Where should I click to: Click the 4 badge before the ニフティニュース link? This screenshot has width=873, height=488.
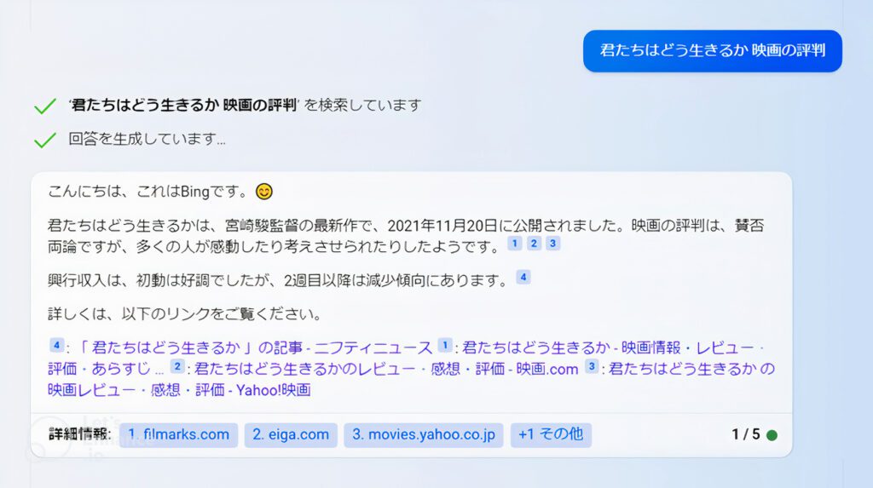point(56,345)
